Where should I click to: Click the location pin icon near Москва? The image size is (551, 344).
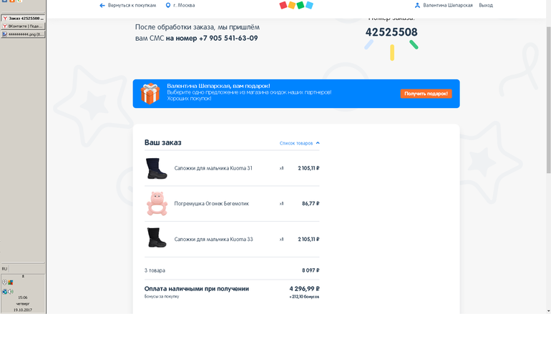168,5
